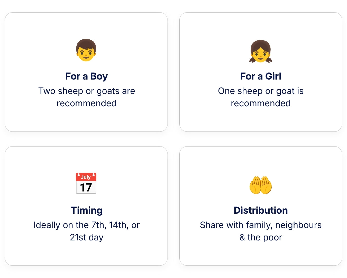The image size is (347, 278).
Task: Select the 'For a Boy' heading
Action: (86, 76)
